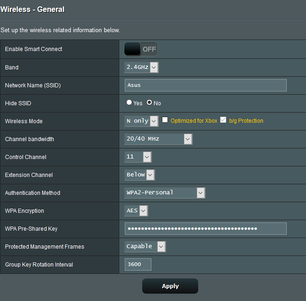This screenshot has height=301, width=306.
Task: Click the Hide SSID label
Action: (x=18, y=103)
